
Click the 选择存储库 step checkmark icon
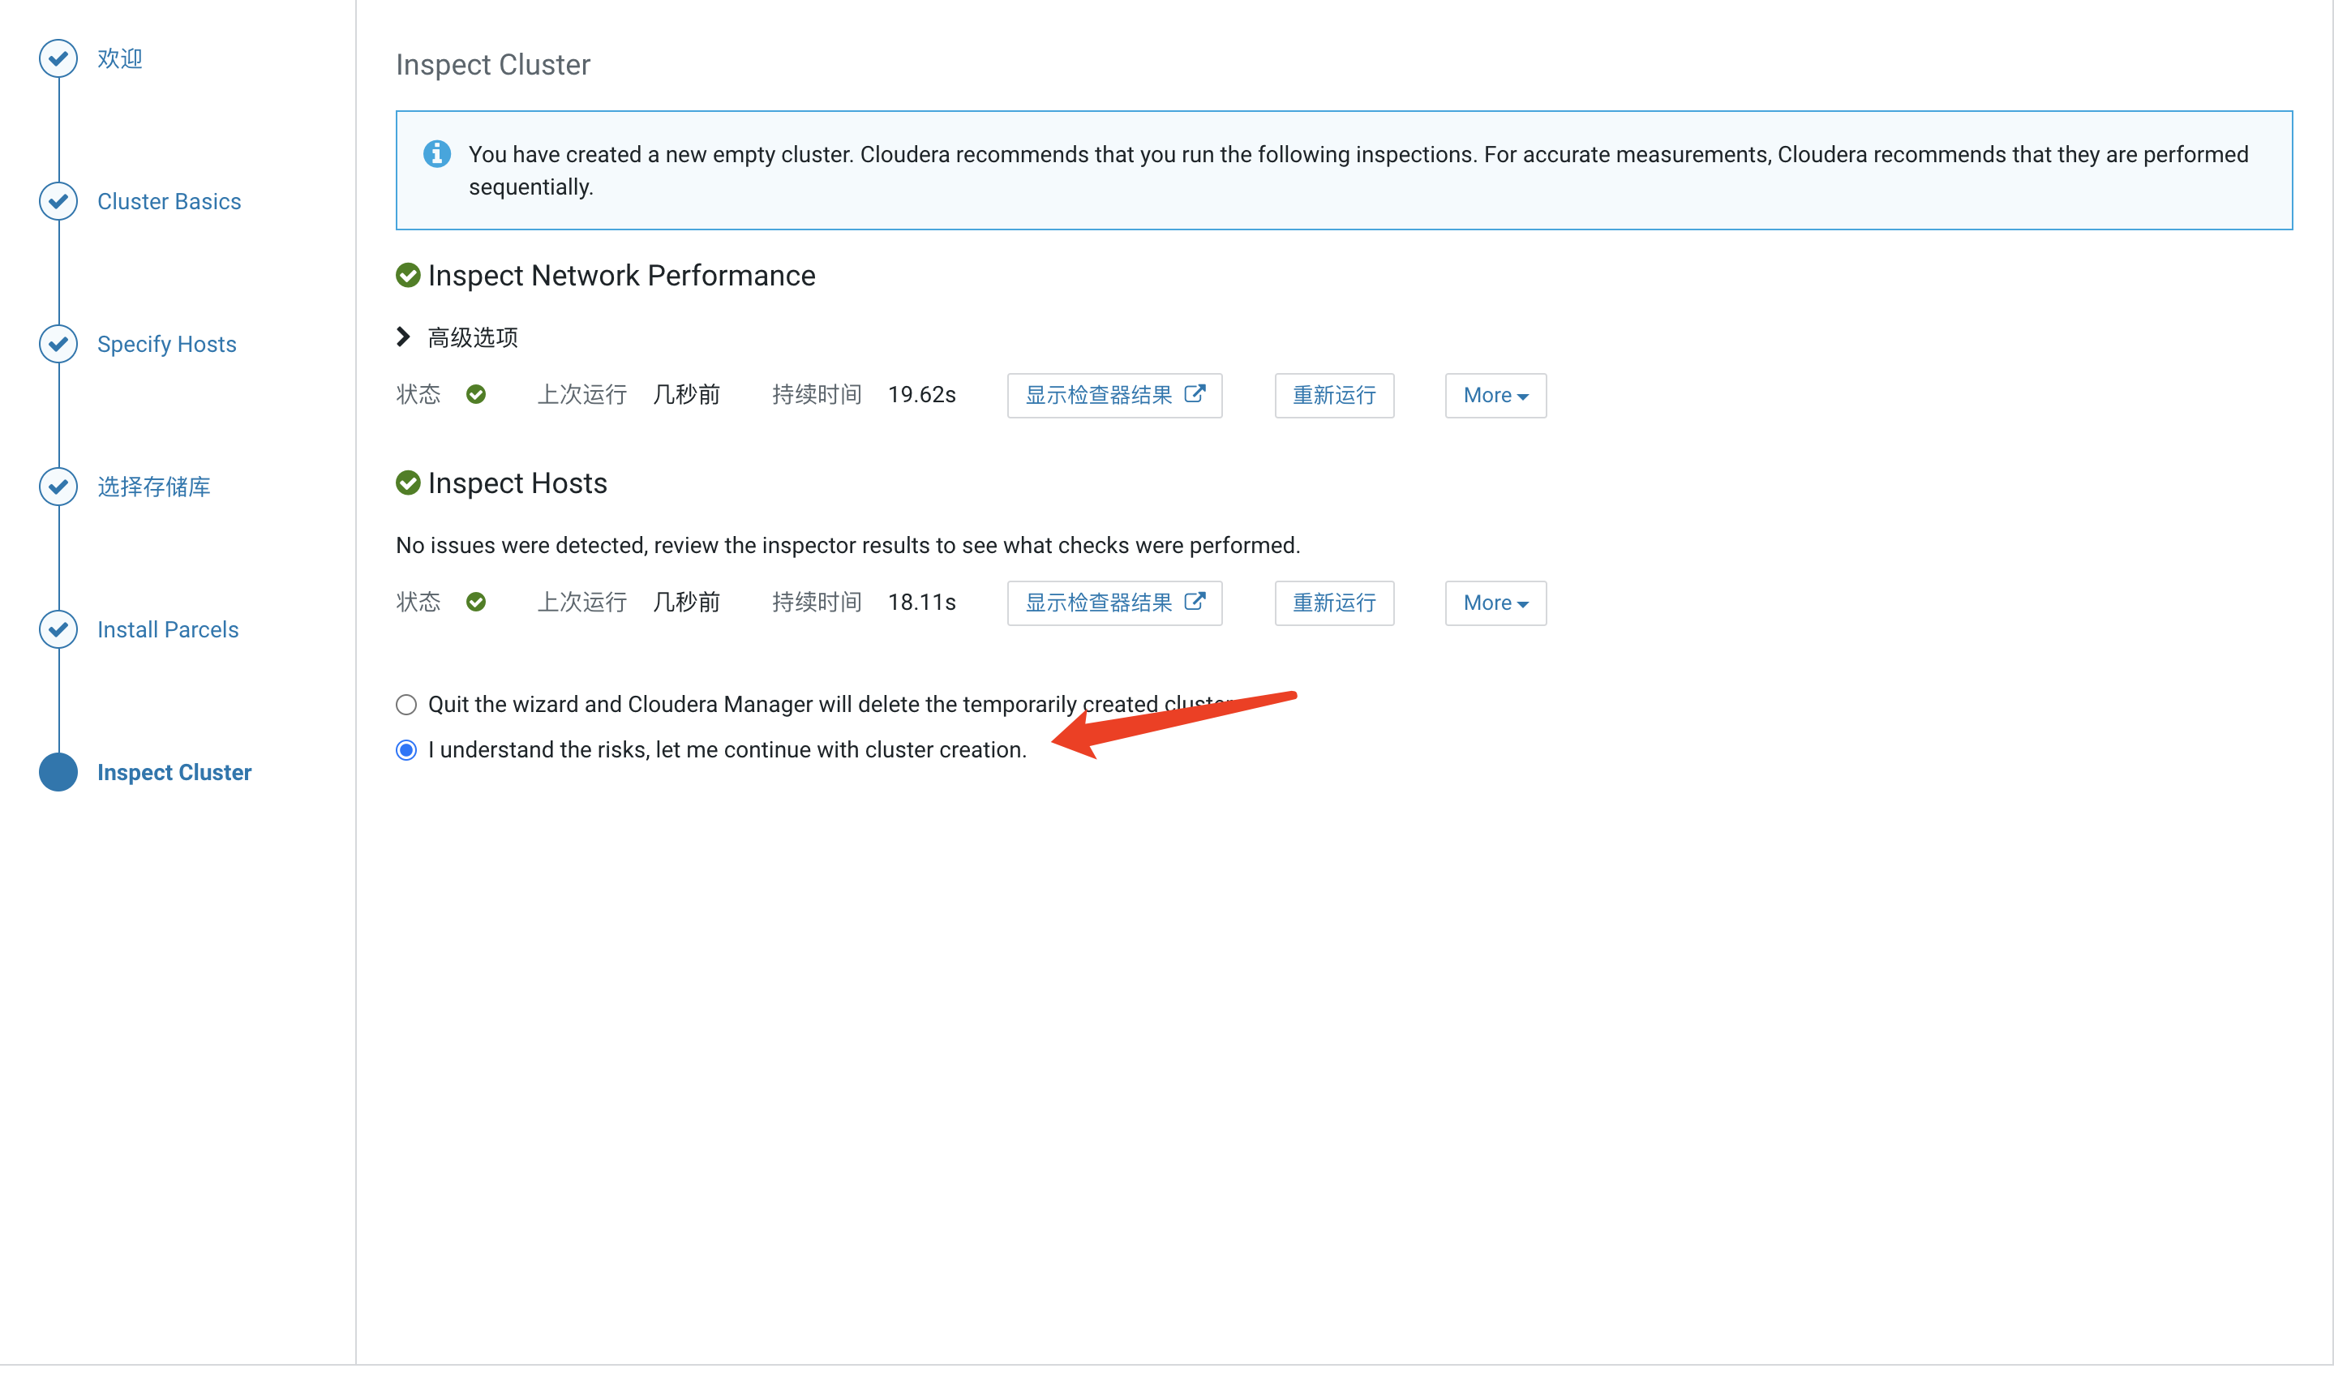pos(58,487)
